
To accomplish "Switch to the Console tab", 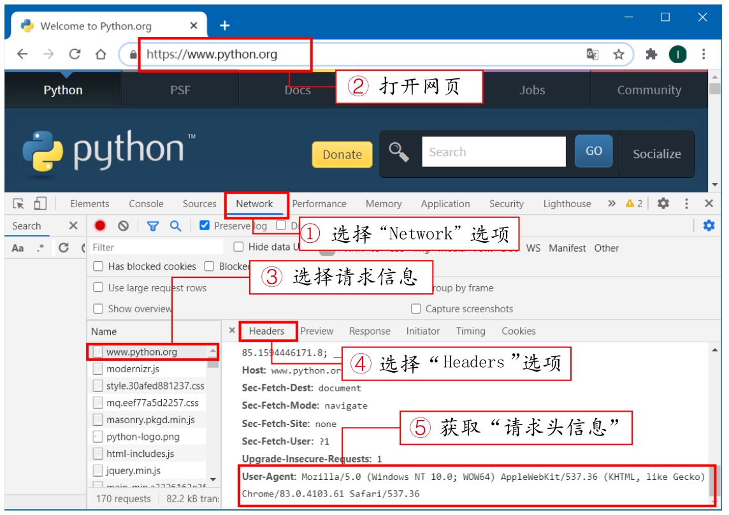I will [146, 204].
